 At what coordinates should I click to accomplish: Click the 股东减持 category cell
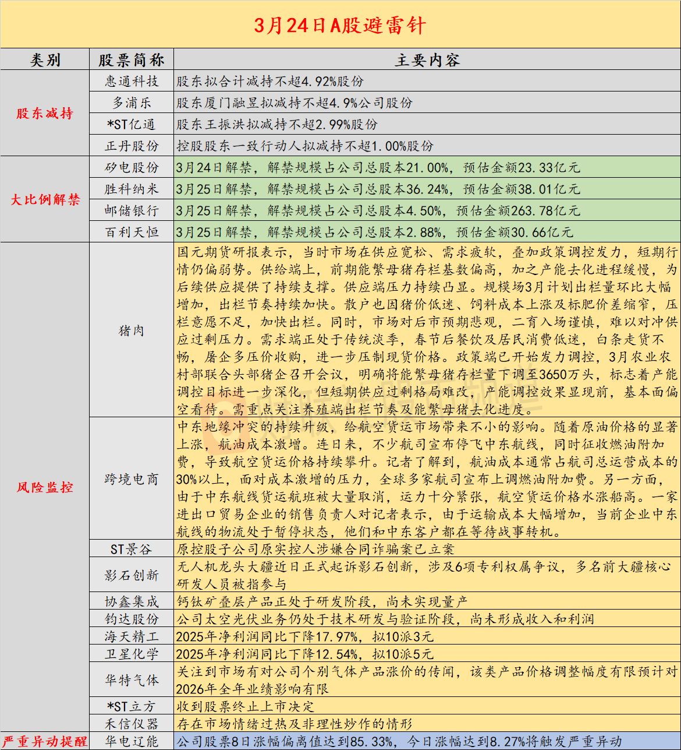pyautogui.click(x=45, y=114)
